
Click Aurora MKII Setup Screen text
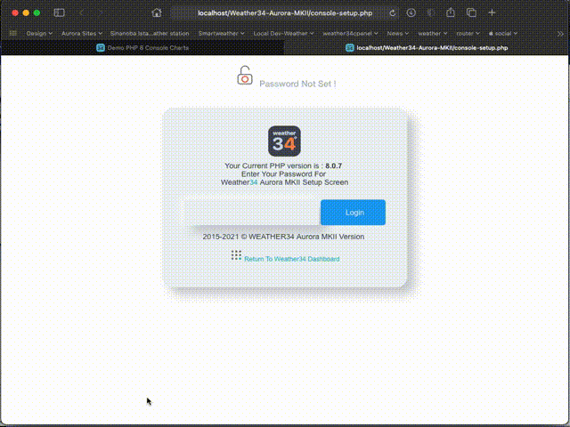pos(304,182)
